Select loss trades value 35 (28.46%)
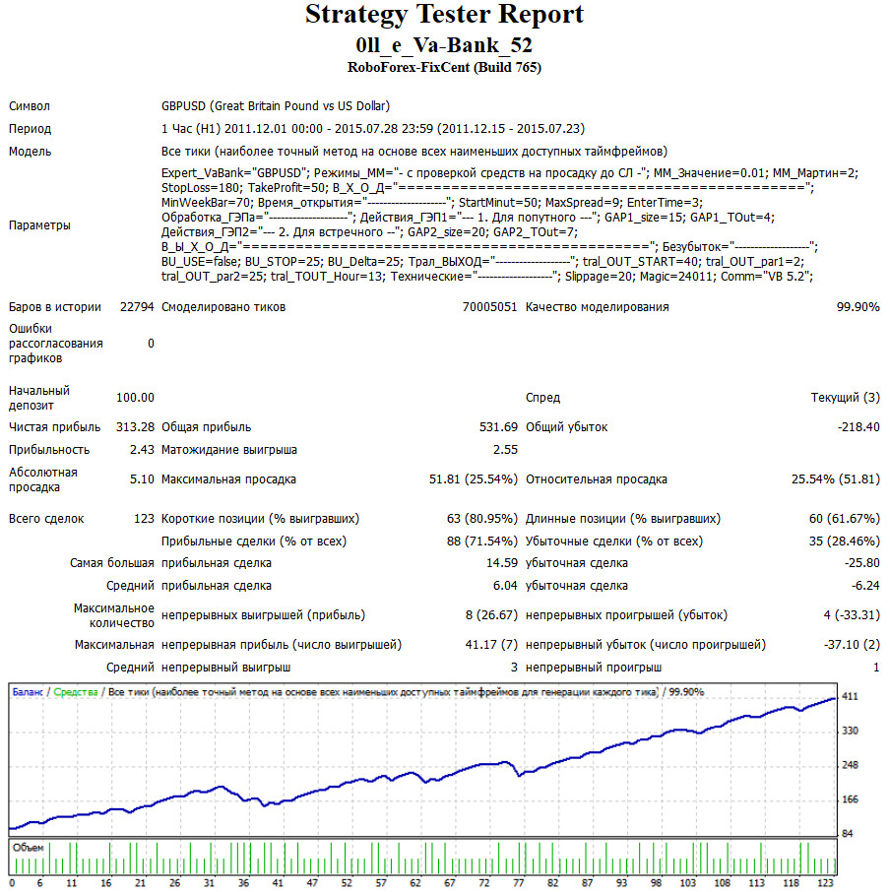Viewport: 890px width, 892px height. point(845,542)
